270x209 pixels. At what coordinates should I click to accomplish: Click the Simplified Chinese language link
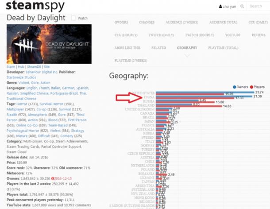(x=34, y=93)
